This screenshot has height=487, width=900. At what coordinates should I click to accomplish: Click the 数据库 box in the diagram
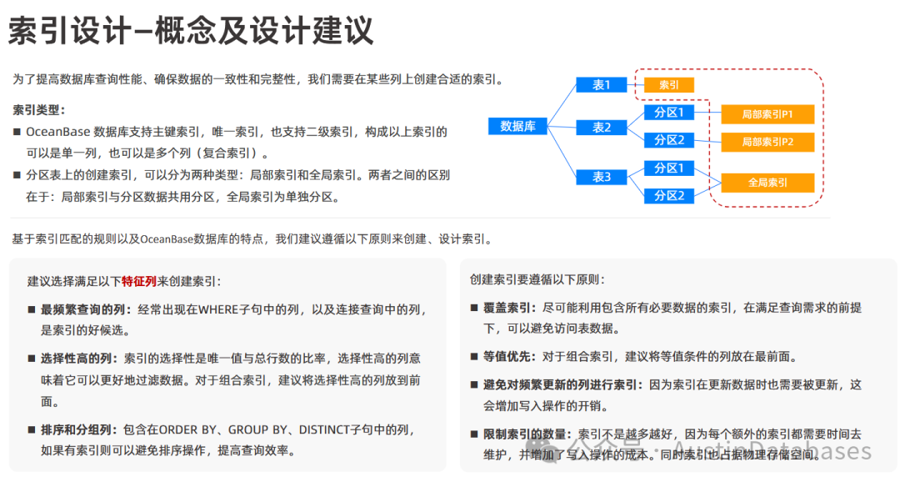point(517,126)
